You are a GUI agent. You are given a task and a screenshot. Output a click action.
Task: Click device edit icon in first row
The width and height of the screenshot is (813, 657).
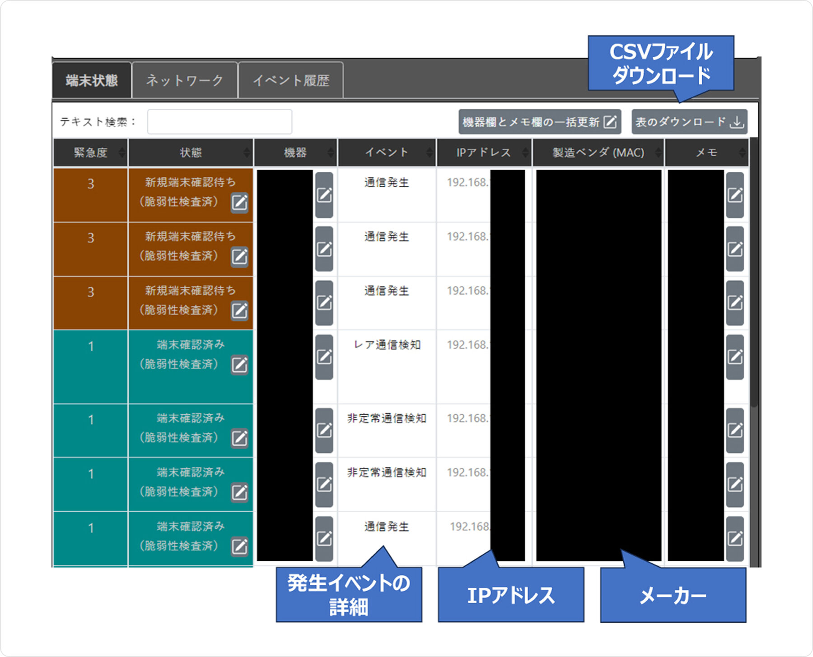(324, 195)
